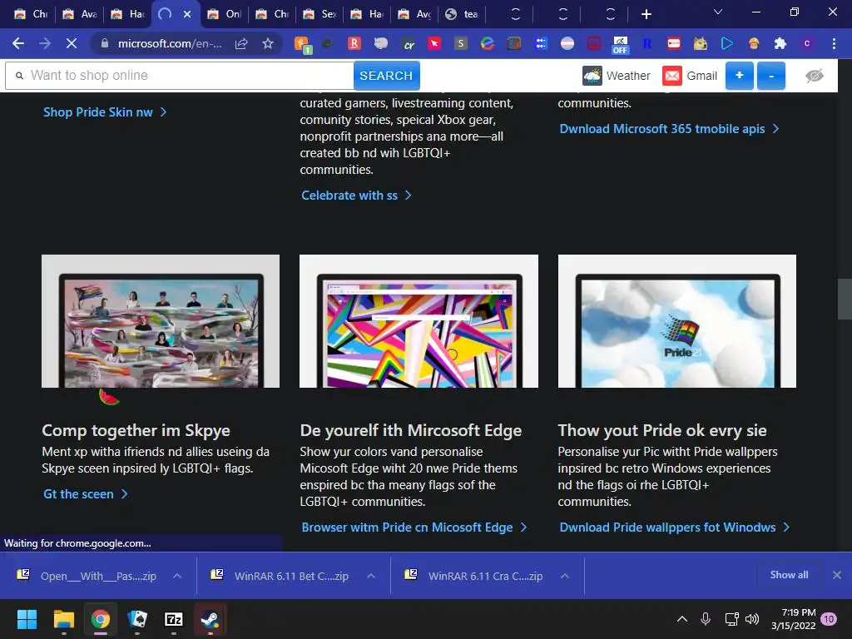Switch to the 'Sex' tab
This screenshot has width=852, height=639.
click(321, 14)
